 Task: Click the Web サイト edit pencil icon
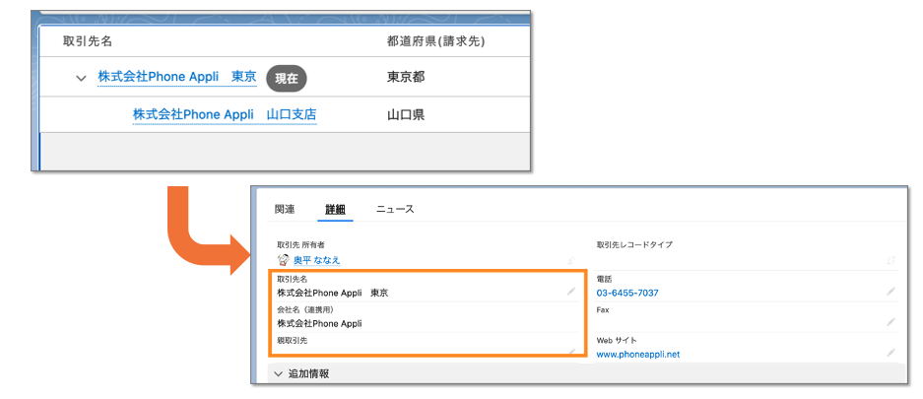890,353
